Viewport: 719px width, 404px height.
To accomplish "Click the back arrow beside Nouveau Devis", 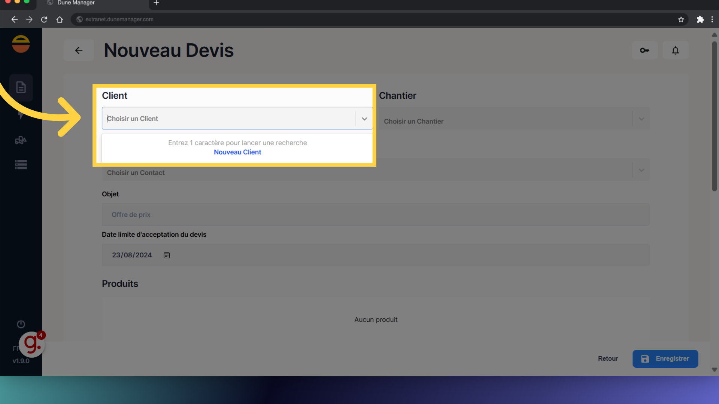I will pyautogui.click(x=79, y=50).
